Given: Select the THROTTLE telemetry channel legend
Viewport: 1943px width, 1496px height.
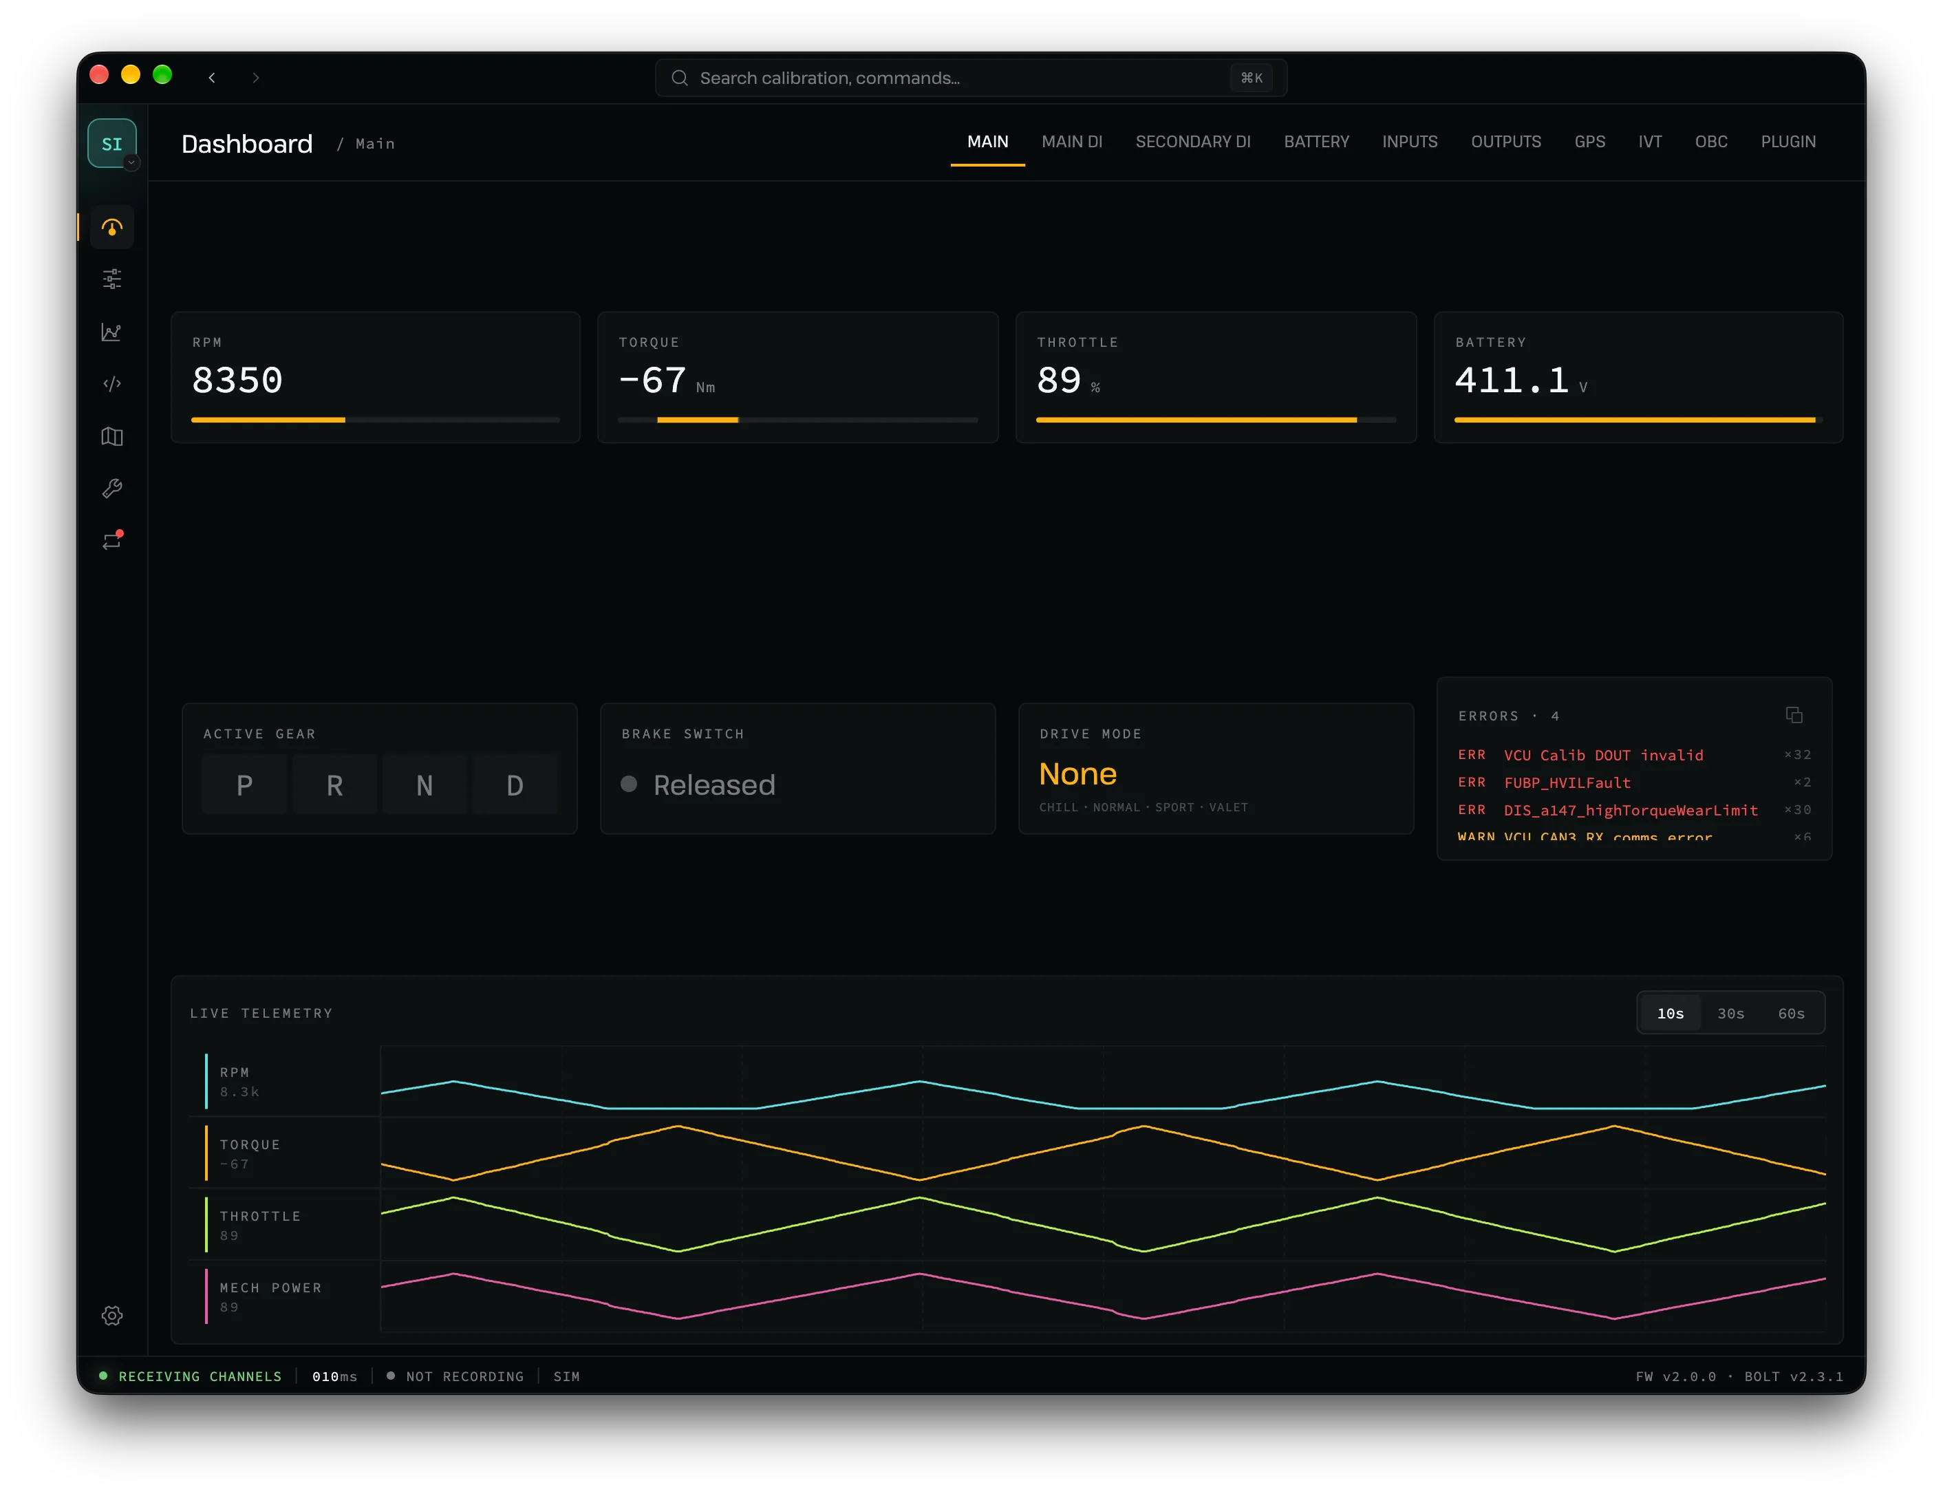Looking at the screenshot, I should click(x=285, y=1225).
